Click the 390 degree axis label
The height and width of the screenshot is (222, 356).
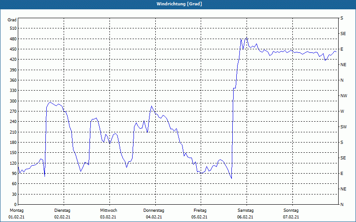pos(13,70)
